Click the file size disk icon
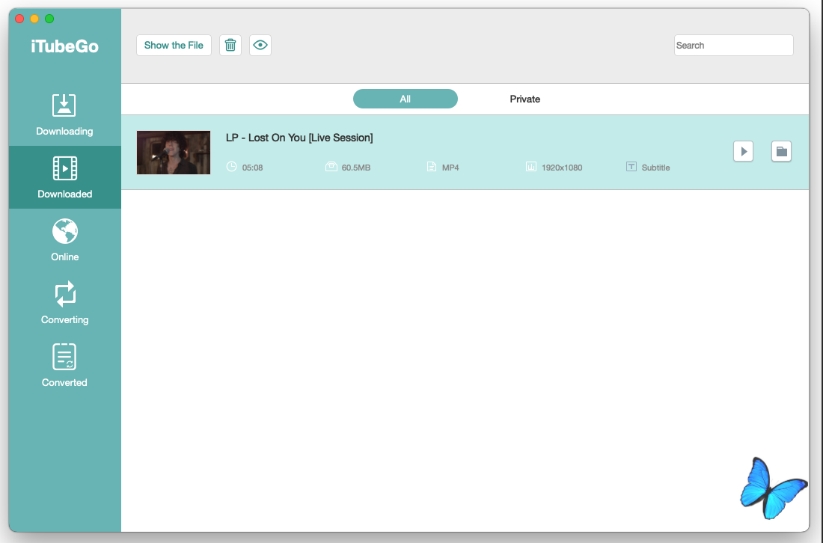The image size is (823, 543). 331,167
